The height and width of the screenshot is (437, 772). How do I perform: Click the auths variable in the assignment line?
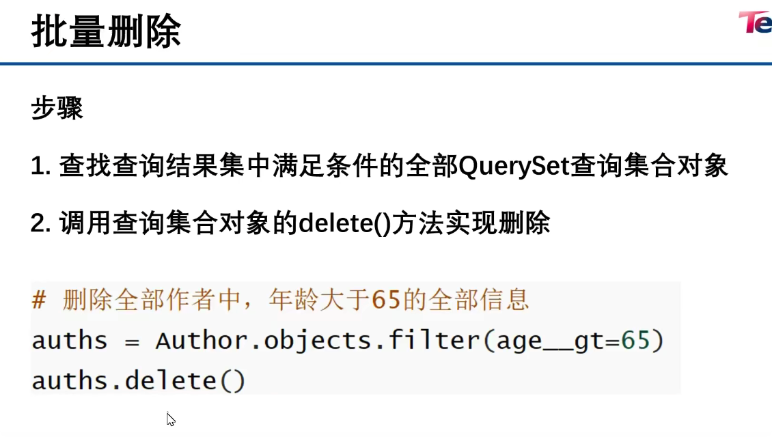(70, 341)
